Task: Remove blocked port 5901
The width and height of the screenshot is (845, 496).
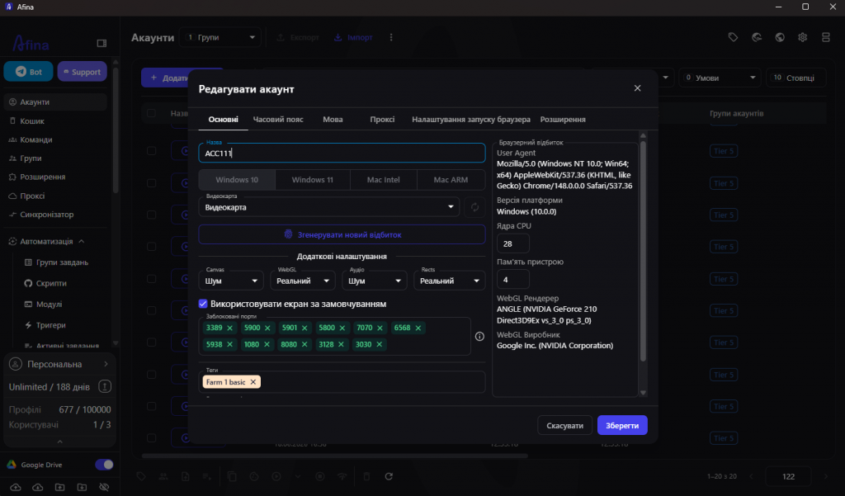Action: 304,328
